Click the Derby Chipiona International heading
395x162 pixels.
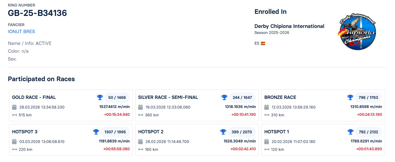click(x=289, y=26)
